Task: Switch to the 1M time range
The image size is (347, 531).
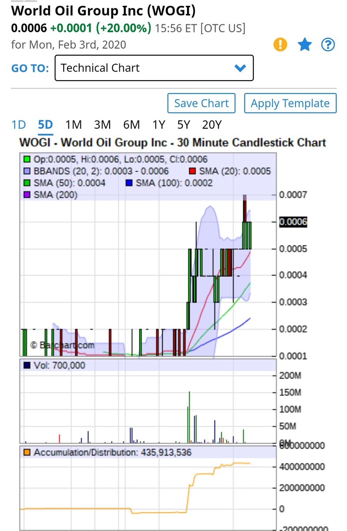Action: [x=73, y=125]
